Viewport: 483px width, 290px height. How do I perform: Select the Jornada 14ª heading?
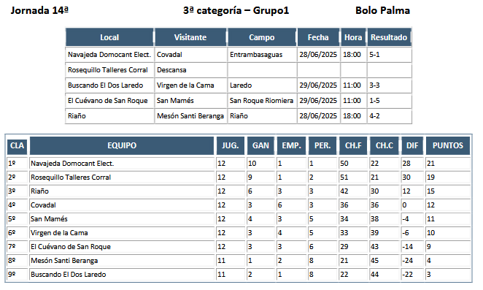click(39, 10)
